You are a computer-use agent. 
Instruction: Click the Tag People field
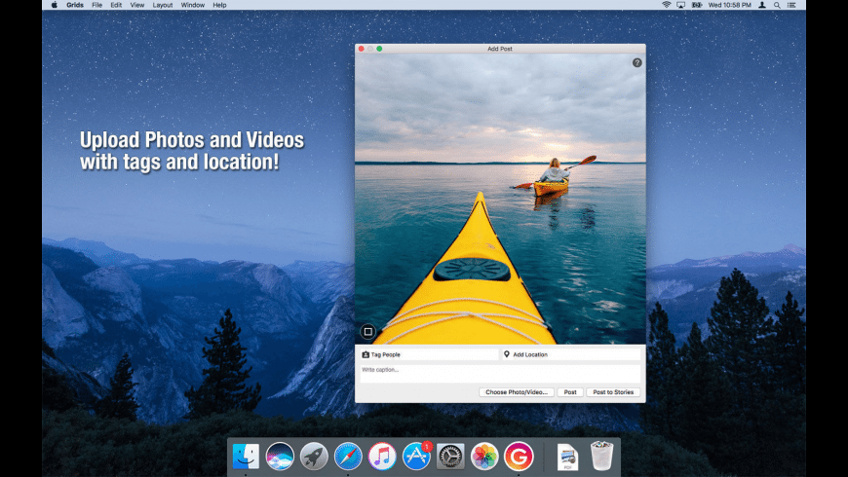429,354
